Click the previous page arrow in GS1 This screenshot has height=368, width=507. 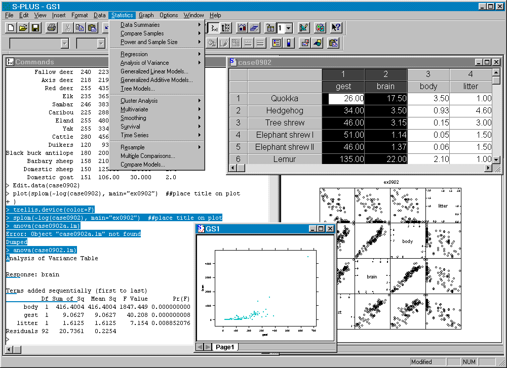pos(200,347)
